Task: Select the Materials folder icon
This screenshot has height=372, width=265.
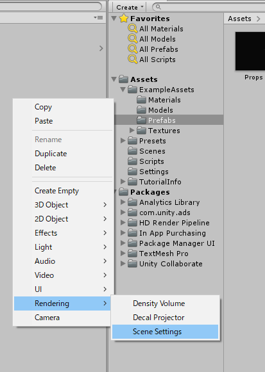Action: pos(141,100)
